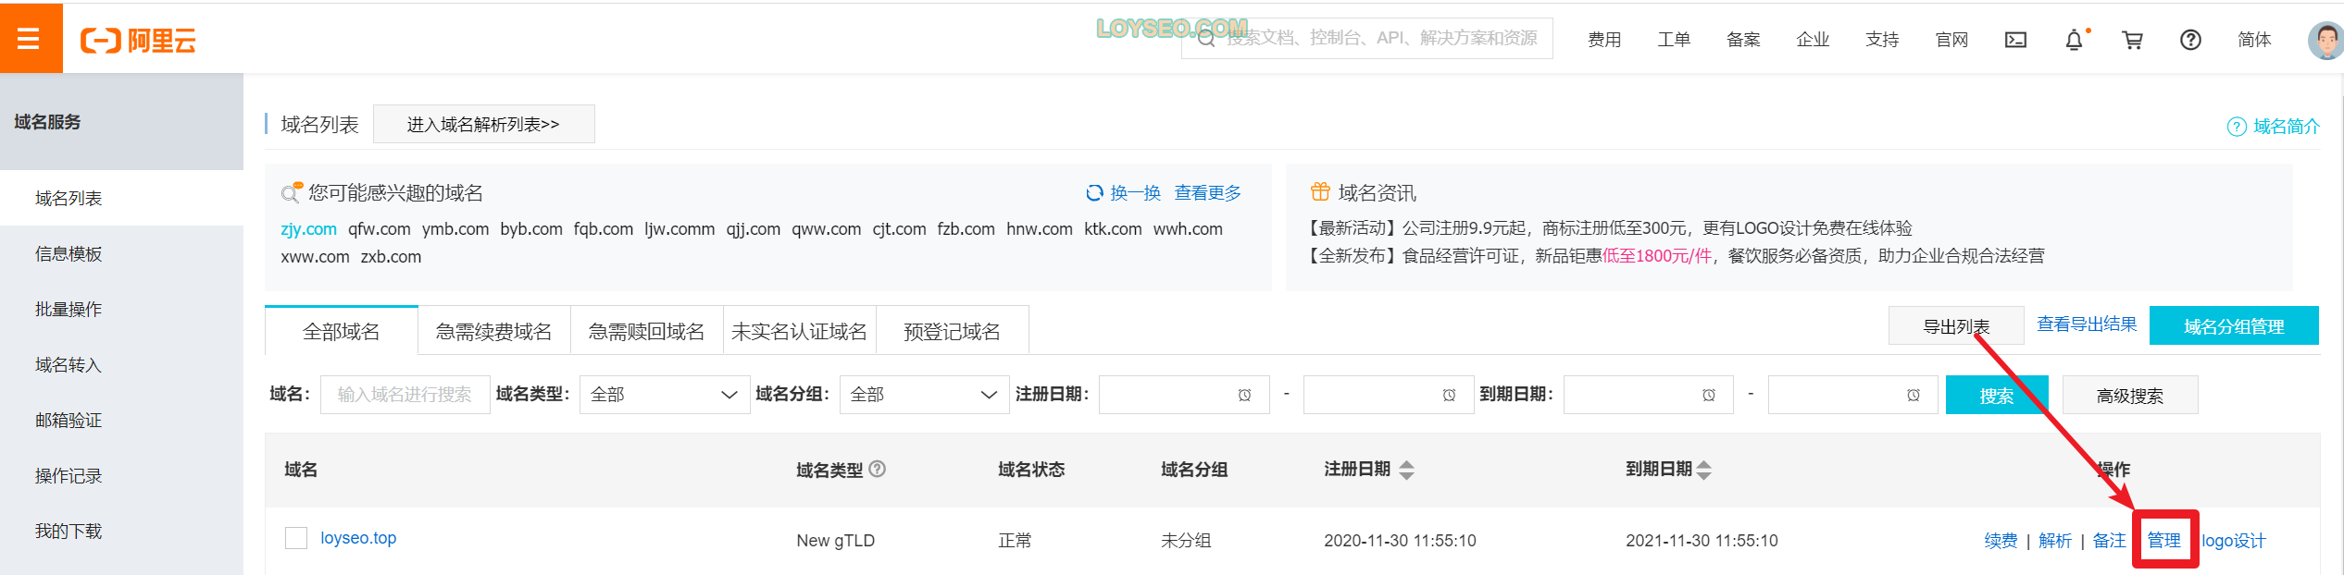Open 备案 top menu
The image size is (2344, 575).
[1743, 40]
